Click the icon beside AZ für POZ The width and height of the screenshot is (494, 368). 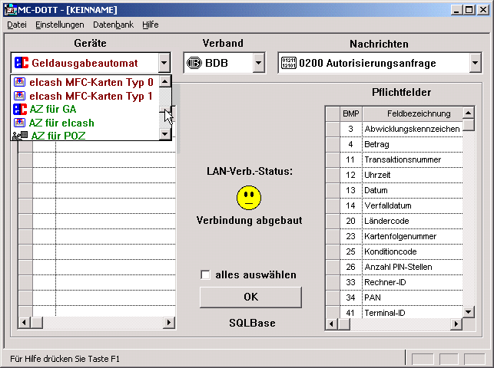point(20,136)
